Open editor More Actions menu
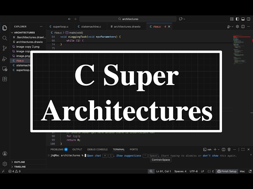 tap(249, 26)
